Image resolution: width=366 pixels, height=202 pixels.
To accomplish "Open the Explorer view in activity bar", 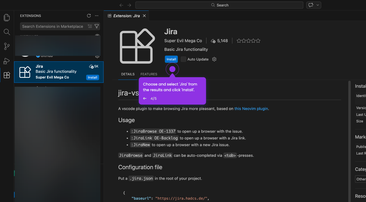I will [7, 18].
